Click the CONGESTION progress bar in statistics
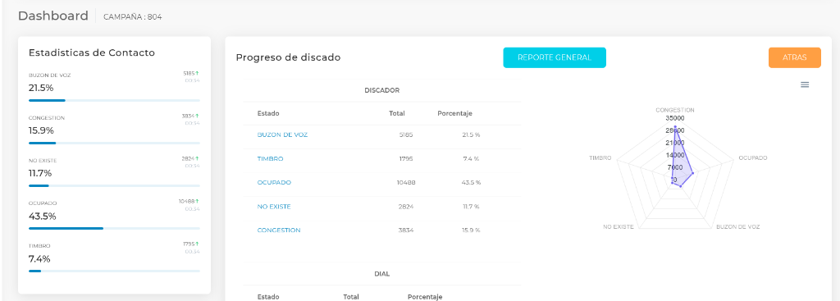The height and width of the screenshot is (301, 840). click(x=114, y=143)
